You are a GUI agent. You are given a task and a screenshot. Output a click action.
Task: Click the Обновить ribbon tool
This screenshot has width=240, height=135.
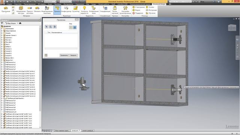tap(37, 9)
